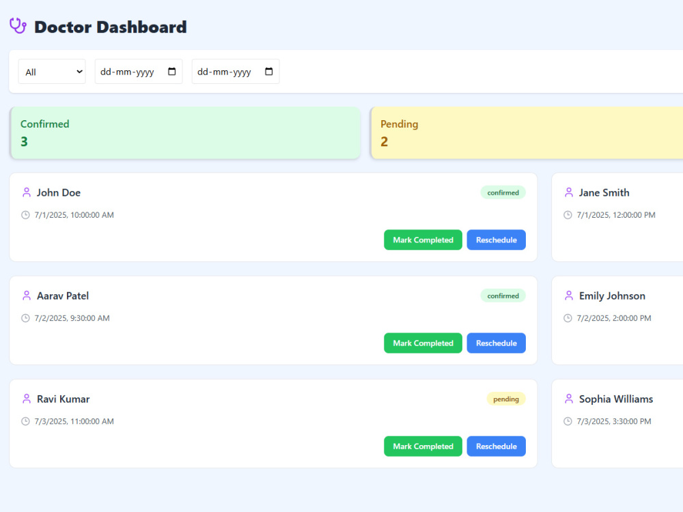Click the stethoscope logo icon
This screenshot has width=683, height=512.
18,26
